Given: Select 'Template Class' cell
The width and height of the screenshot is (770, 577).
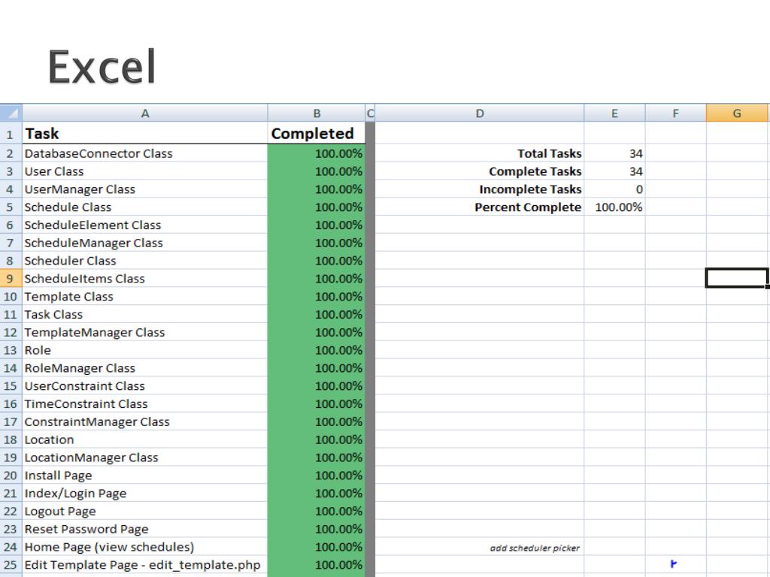Looking at the screenshot, I should coord(145,297).
